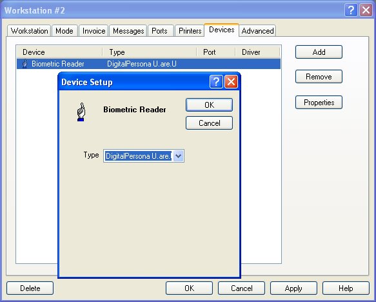
Task: Select the Invoice tab
Action: coord(94,31)
